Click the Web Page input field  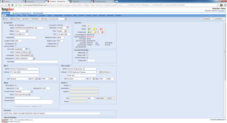pos(36,62)
